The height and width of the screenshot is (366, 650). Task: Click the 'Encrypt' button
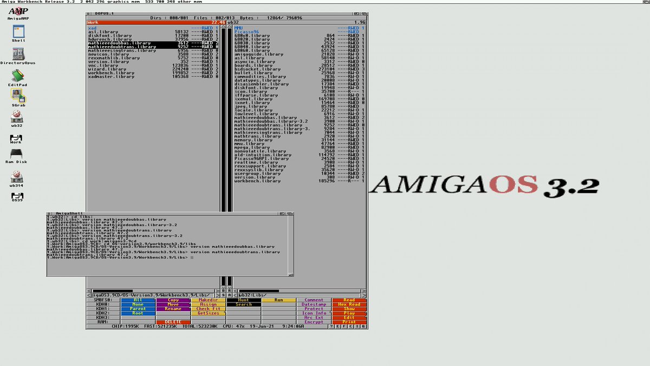pyautogui.click(x=314, y=322)
